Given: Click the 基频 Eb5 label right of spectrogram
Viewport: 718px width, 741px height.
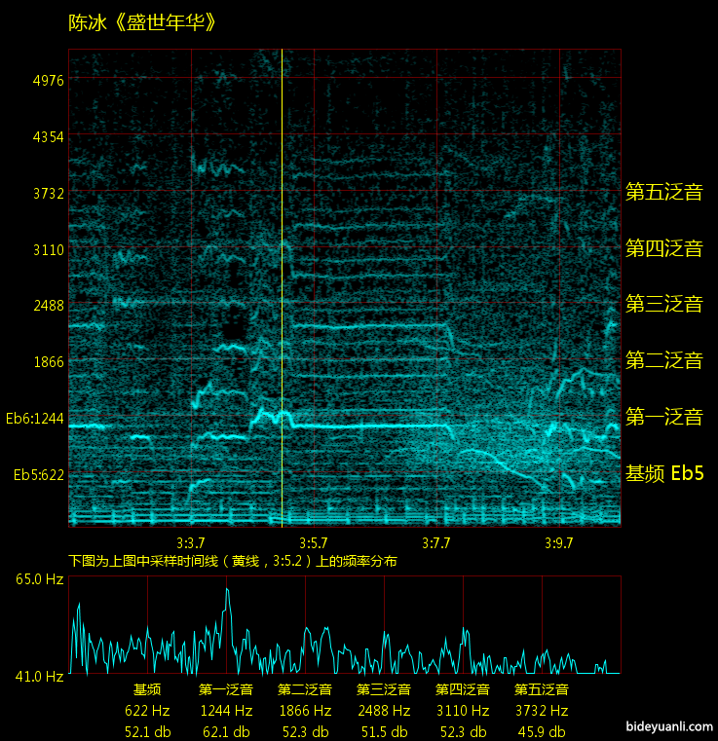Looking at the screenshot, I should coord(663,474).
